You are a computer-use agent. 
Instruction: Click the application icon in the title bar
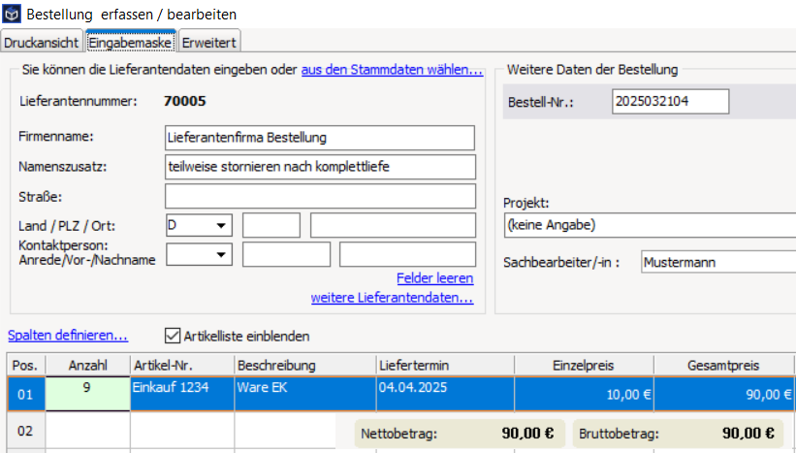(x=12, y=14)
